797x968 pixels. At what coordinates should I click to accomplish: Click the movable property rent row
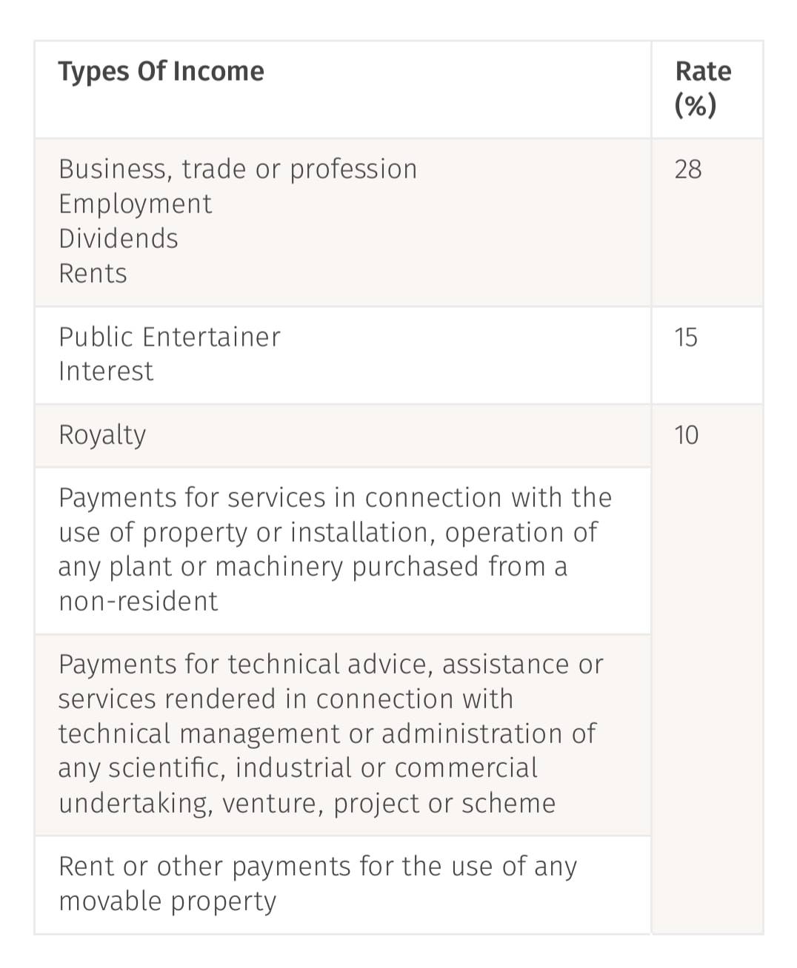tap(343, 885)
